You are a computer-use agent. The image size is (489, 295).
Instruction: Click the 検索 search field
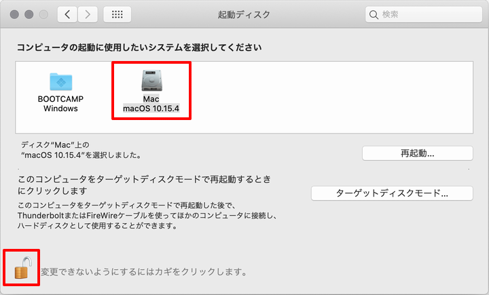[x=424, y=14]
